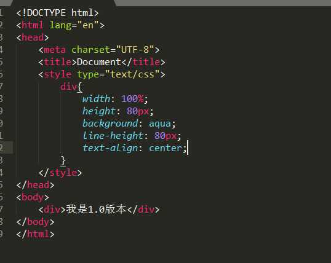Place cursor in the Document title text

(x=99, y=62)
